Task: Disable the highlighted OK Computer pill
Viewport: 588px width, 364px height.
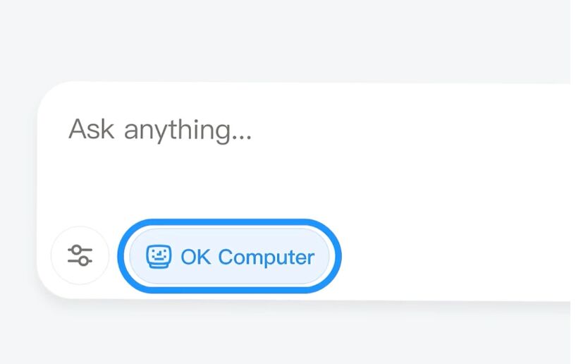Action: click(229, 256)
